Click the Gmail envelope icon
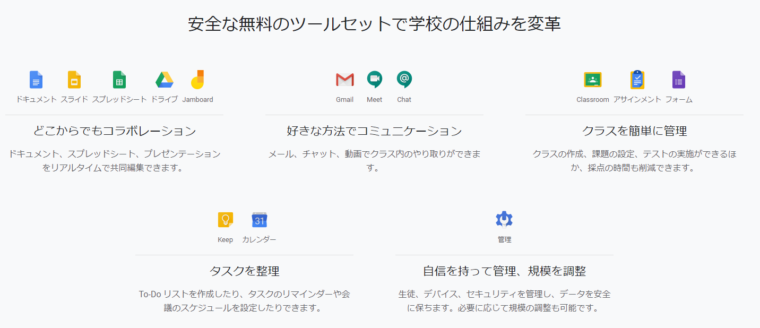The image size is (760, 328). 345,80
